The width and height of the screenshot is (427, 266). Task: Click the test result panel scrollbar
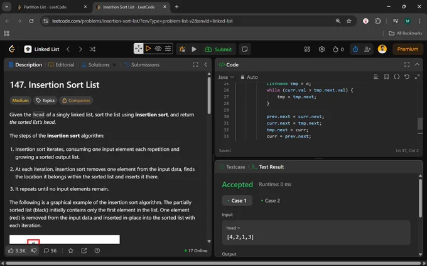[421, 198]
